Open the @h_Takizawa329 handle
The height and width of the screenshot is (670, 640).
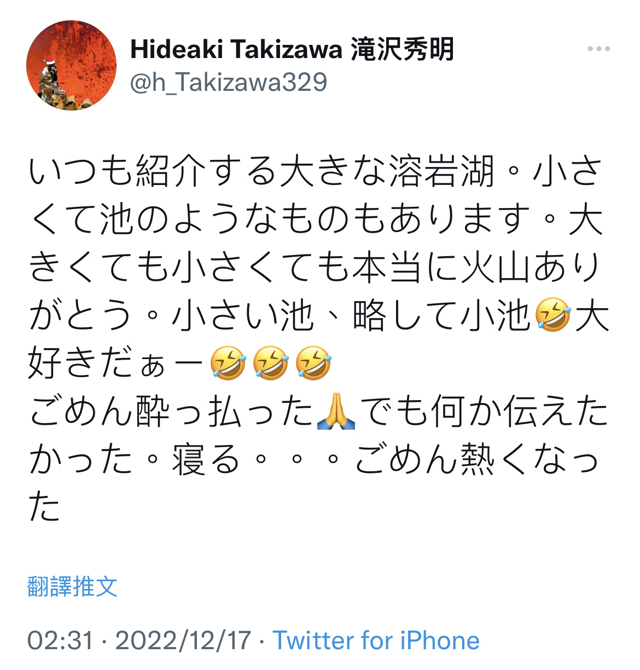pyautogui.click(x=229, y=82)
